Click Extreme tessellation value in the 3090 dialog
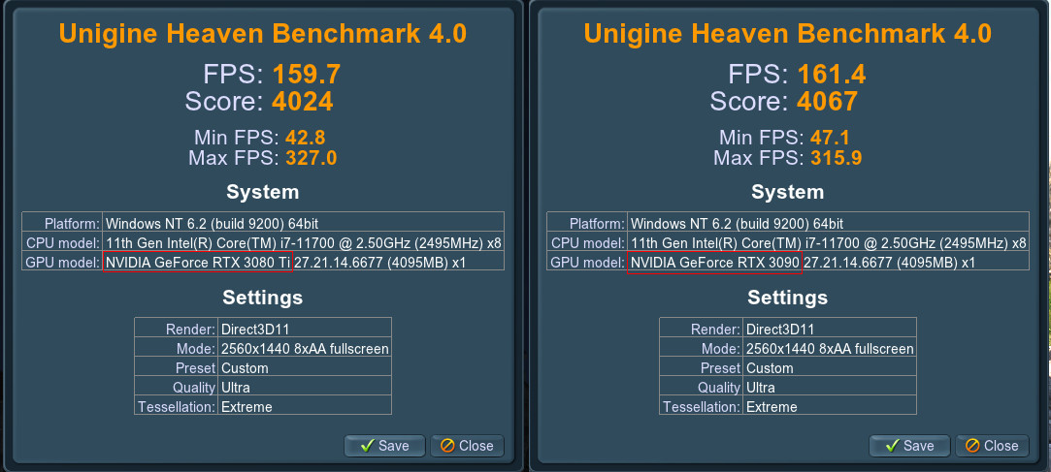 [x=771, y=407]
